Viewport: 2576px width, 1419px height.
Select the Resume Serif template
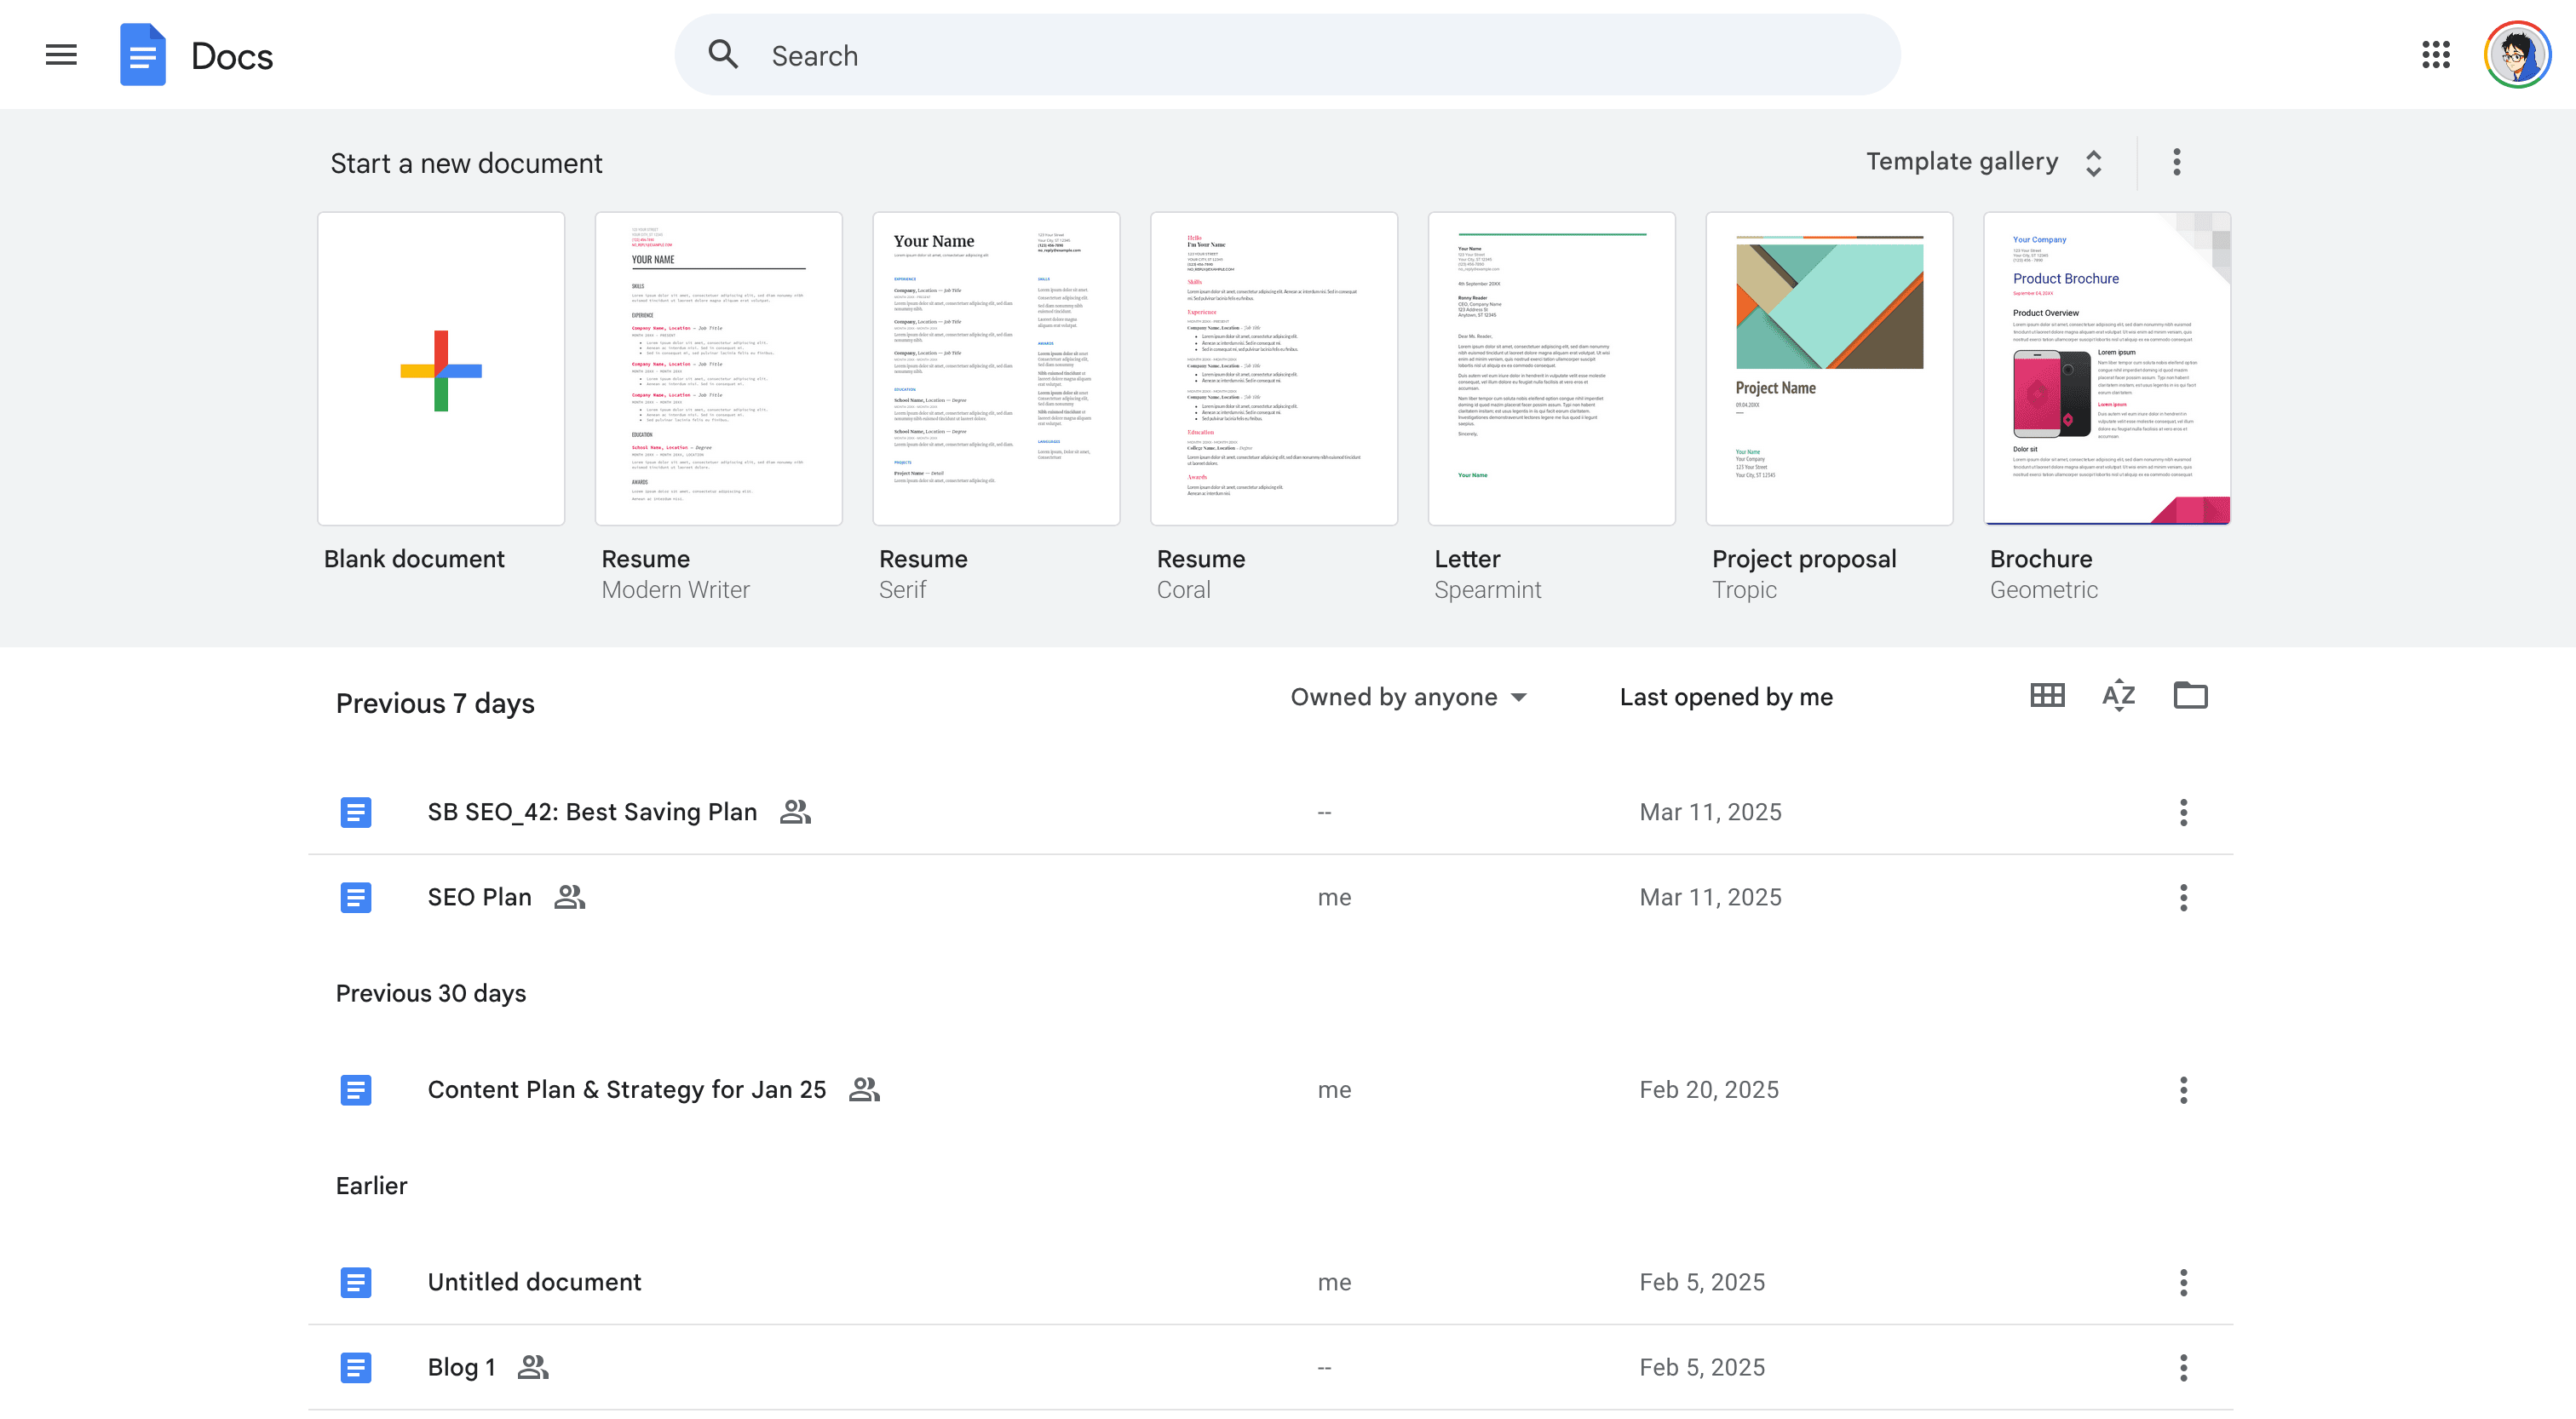pos(996,369)
